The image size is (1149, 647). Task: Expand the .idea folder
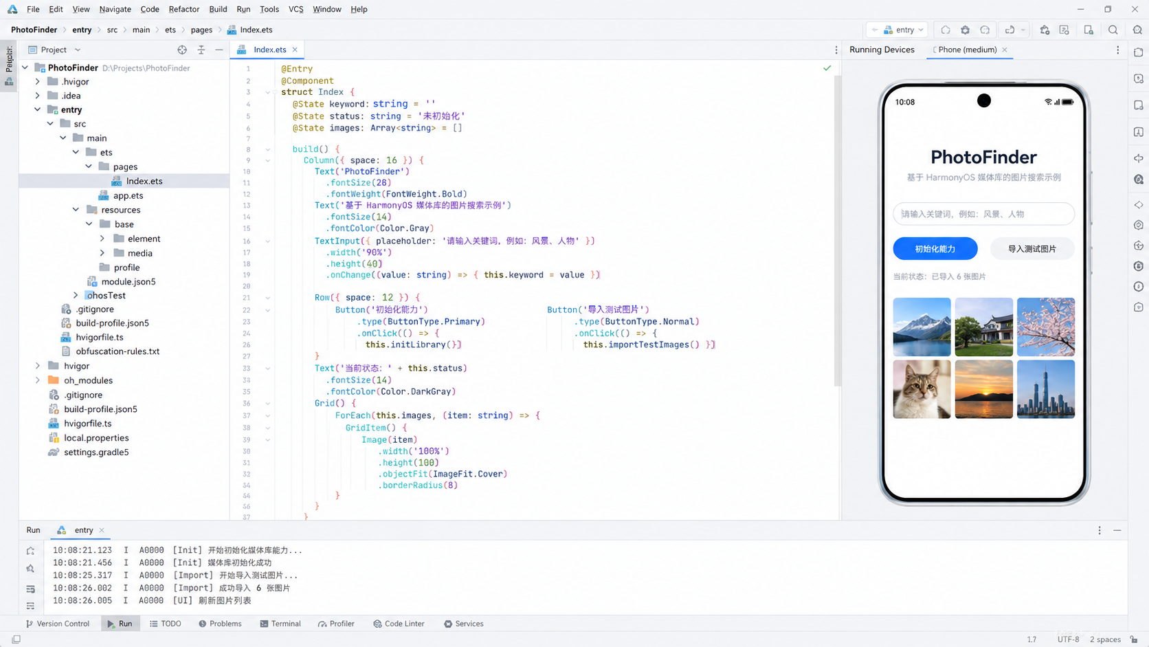pyautogui.click(x=38, y=96)
